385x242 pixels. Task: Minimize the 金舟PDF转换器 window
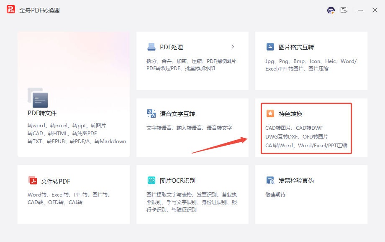pos(360,10)
